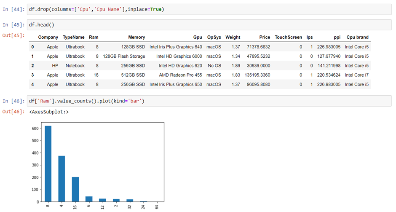Viewport: 396px width, 212px height.
Task: Click the 128GB SSD memory cell
Action: [x=133, y=47]
